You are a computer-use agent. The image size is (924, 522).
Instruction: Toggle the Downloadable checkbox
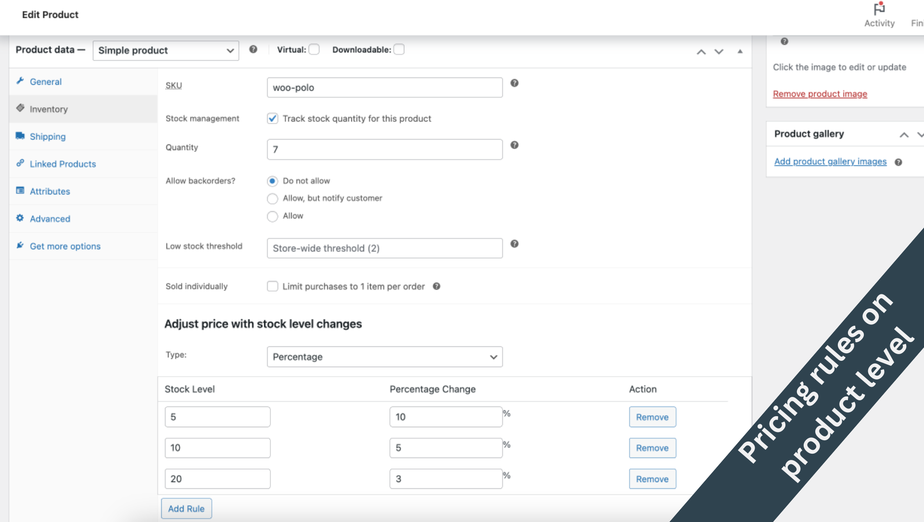(399, 50)
